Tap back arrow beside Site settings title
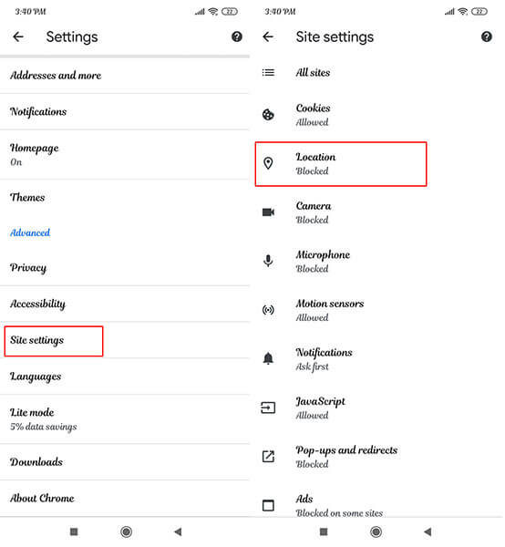 268,36
